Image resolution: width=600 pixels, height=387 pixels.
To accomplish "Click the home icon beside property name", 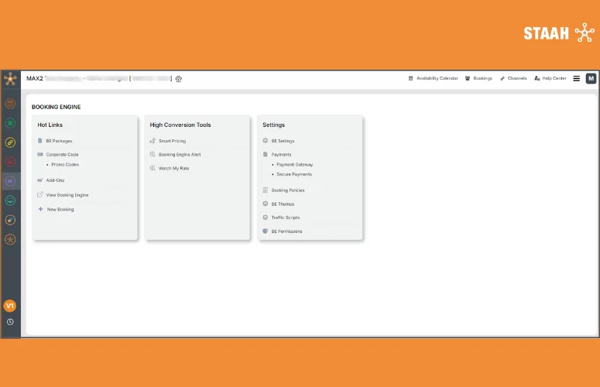I will click(178, 79).
